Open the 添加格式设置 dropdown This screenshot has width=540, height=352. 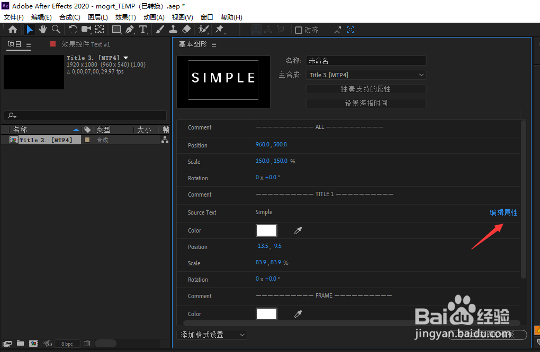[x=212, y=335]
